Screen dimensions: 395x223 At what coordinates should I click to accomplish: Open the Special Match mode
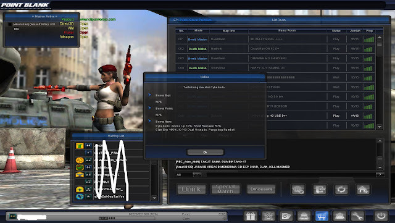225,189
